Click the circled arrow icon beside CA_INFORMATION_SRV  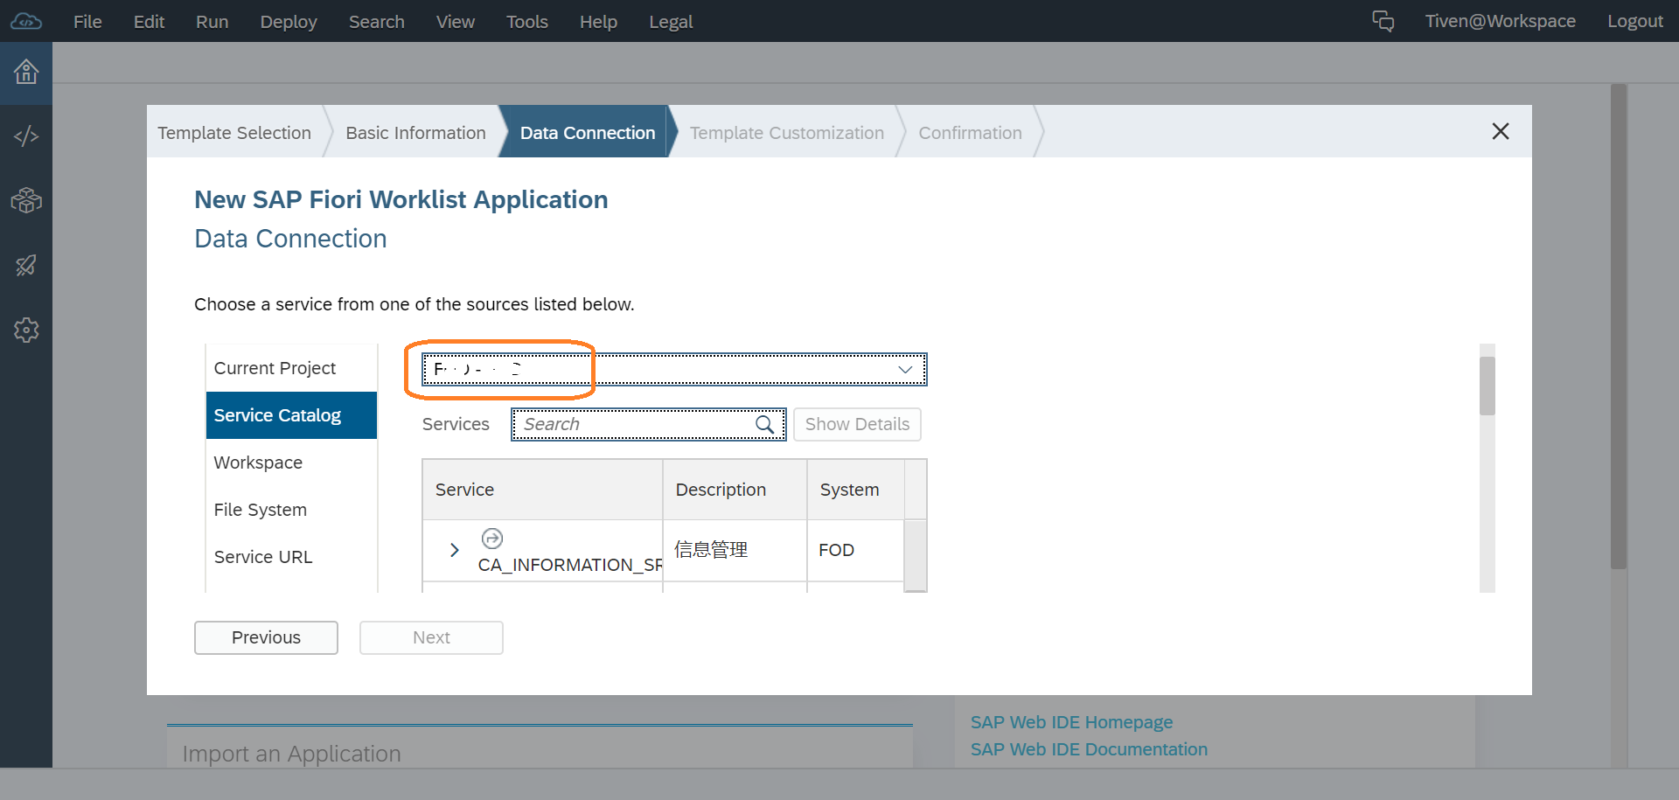coord(492,539)
